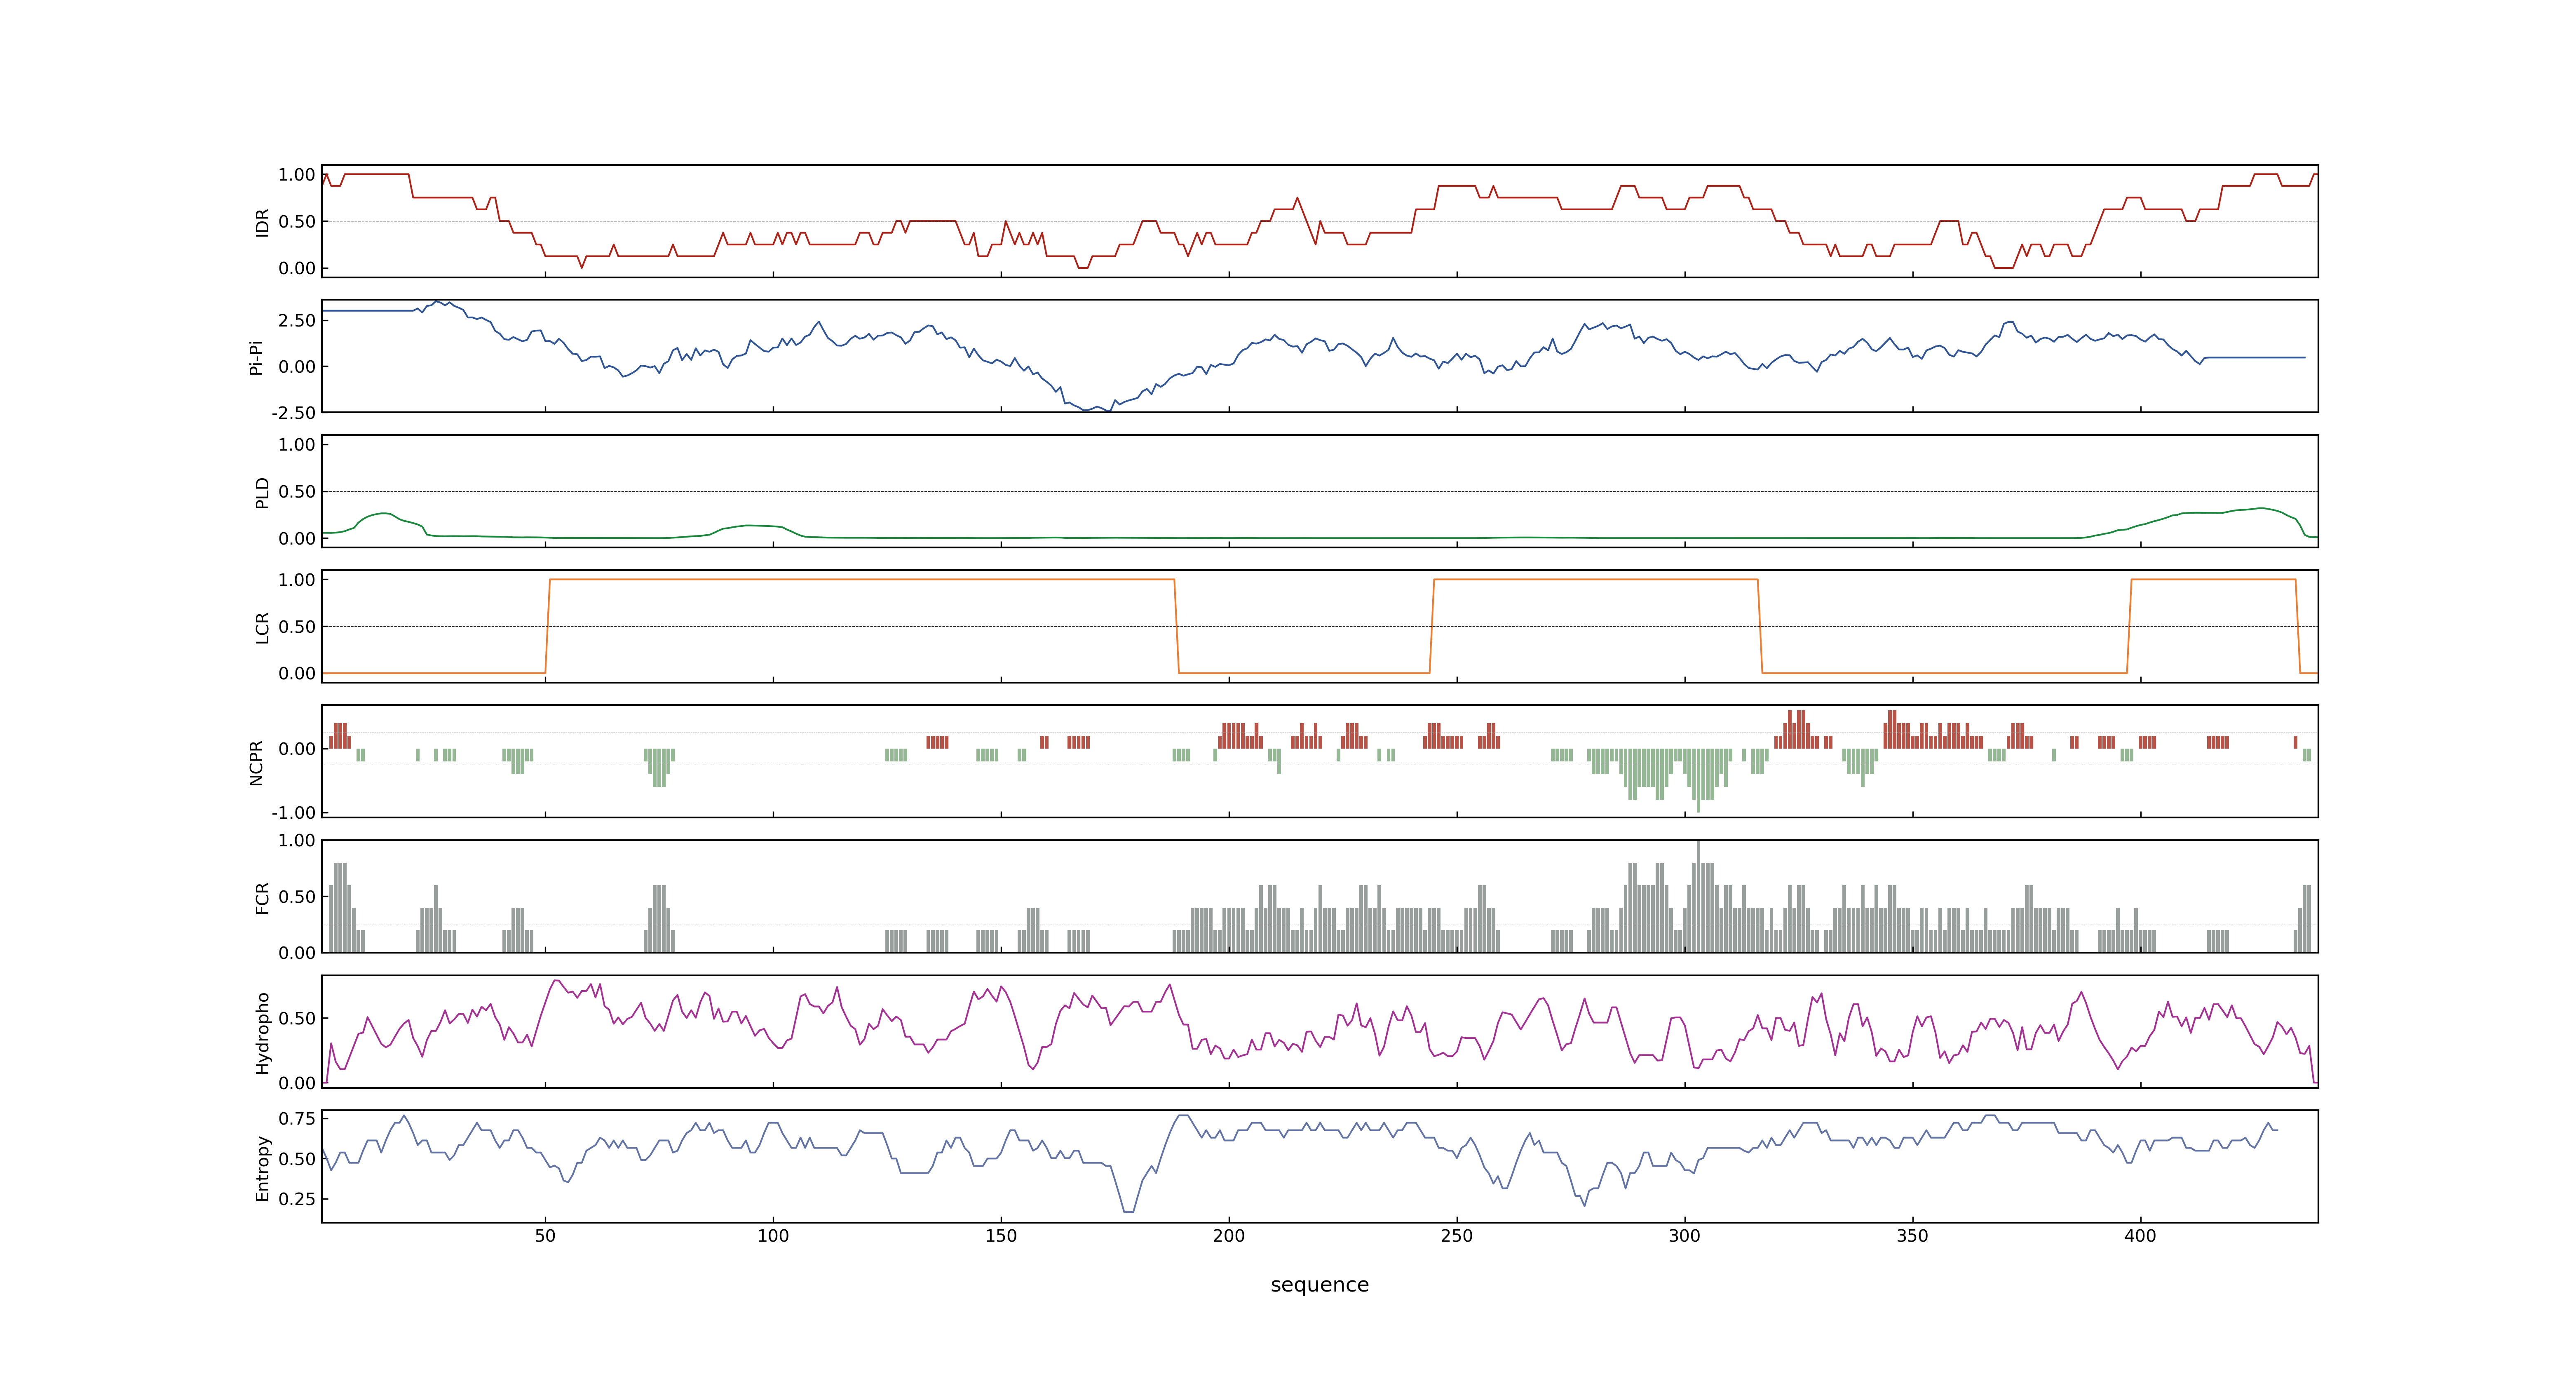The width and height of the screenshot is (2576, 1374).
Task: Click the 1.00 tick on FCR axis
Action: click(x=297, y=841)
